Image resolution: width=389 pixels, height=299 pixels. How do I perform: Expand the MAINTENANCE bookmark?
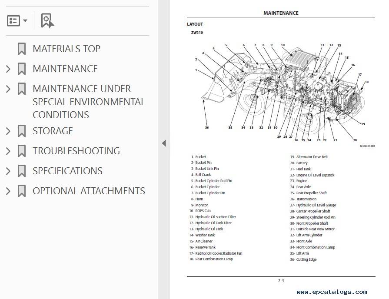tap(8, 69)
